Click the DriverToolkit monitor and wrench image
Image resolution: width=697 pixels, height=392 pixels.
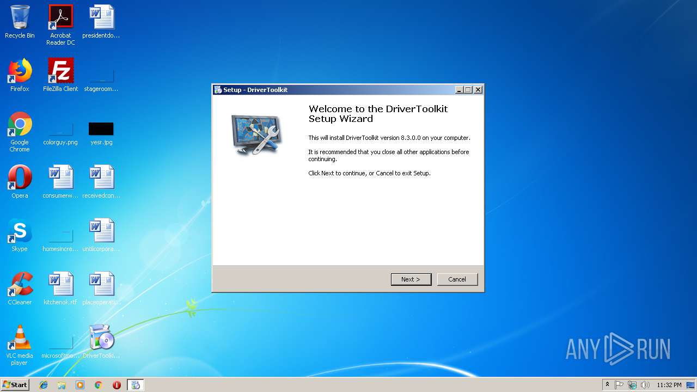[256, 134]
